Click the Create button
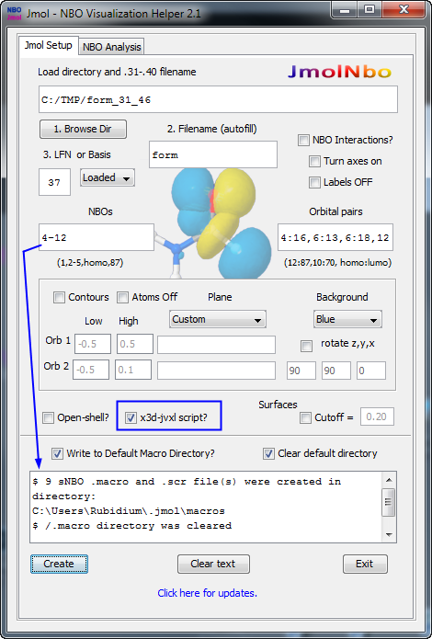 click(59, 564)
